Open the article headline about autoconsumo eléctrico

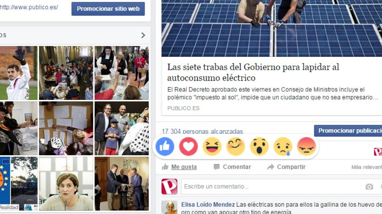[x=253, y=72]
